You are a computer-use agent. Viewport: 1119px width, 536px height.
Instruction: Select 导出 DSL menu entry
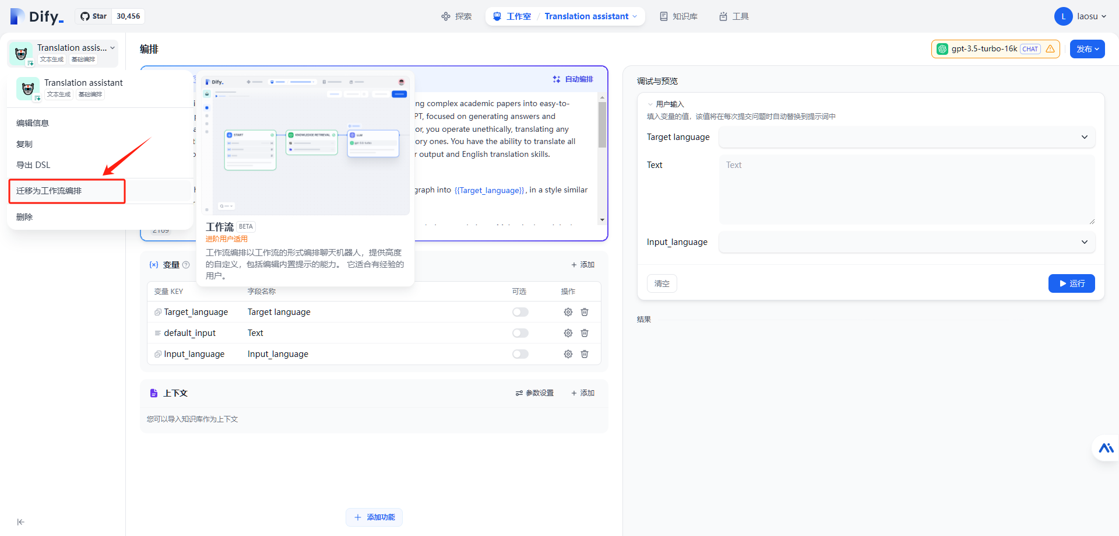33,165
